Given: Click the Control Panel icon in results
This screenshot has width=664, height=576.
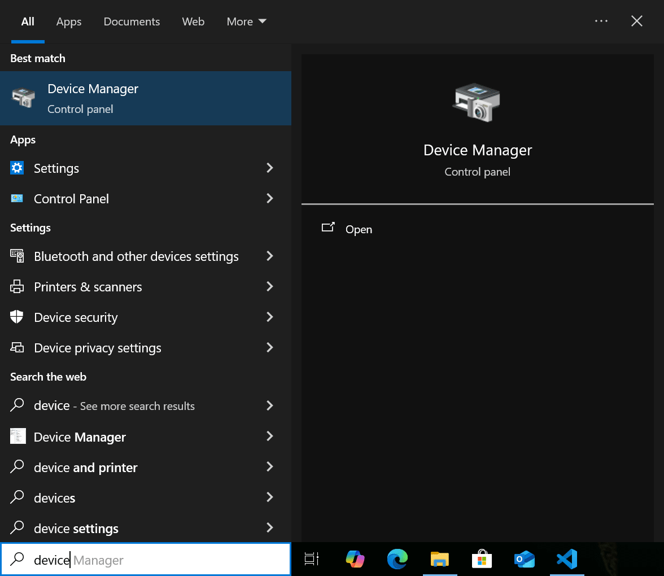Looking at the screenshot, I should [x=16, y=198].
